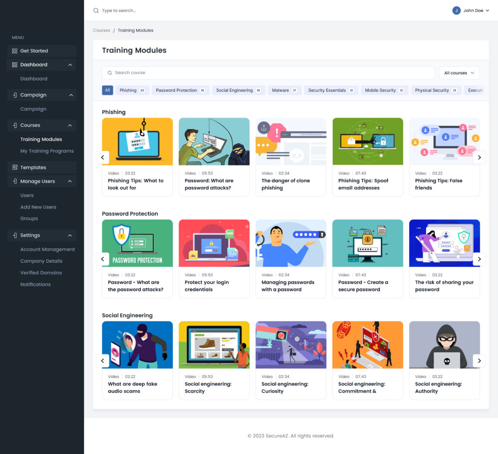
Task: Open the All courses dropdown
Action: pyautogui.click(x=459, y=73)
